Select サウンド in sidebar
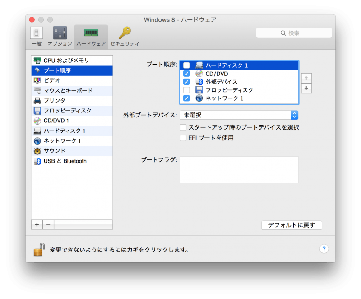Viewport: 361px width, 299px height. 72,151
